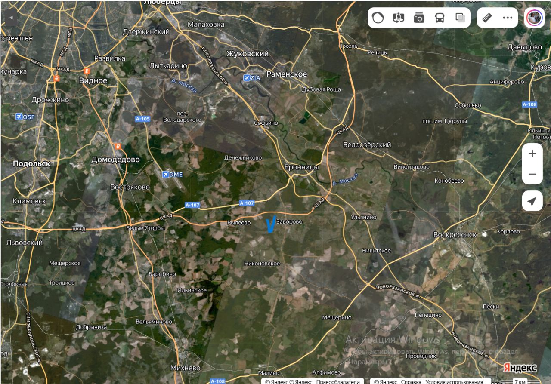551x384 pixels.
Task: Click the Непецино label
Action: 428,315
